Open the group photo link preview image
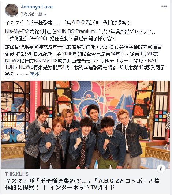Screen dimensions: 172x195 pyautogui.click(x=85, y=125)
